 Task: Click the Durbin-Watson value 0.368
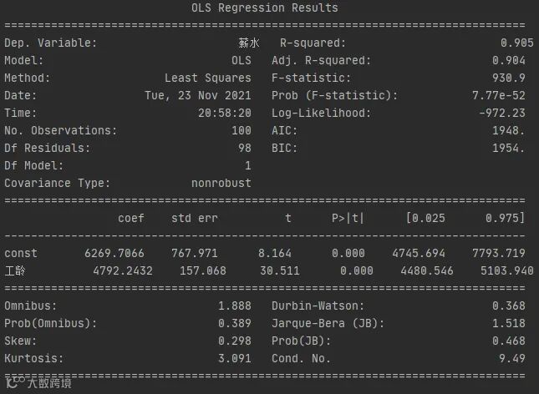pos(509,306)
